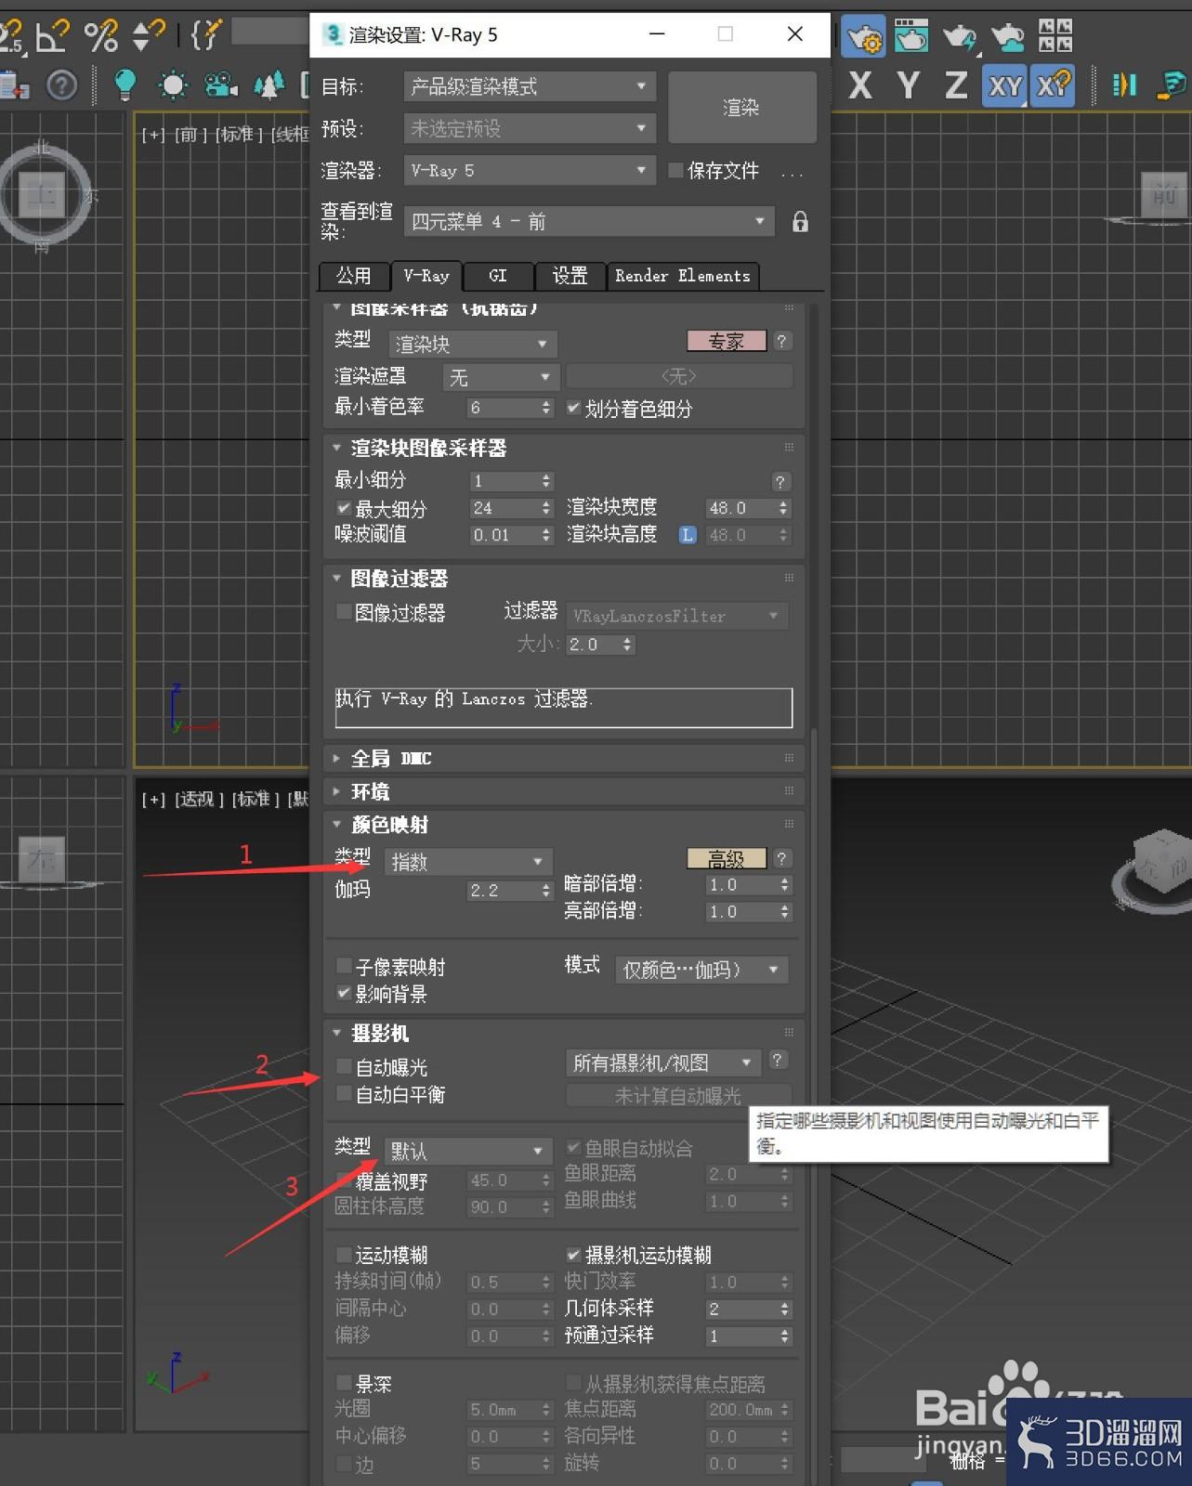Enable the motion blur checkbox
This screenshot has width=1192, height=1486.
coord(344,1255)
